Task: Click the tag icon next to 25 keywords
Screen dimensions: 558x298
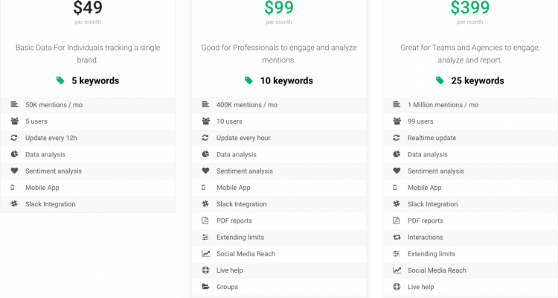Action: tap(441, 80)
